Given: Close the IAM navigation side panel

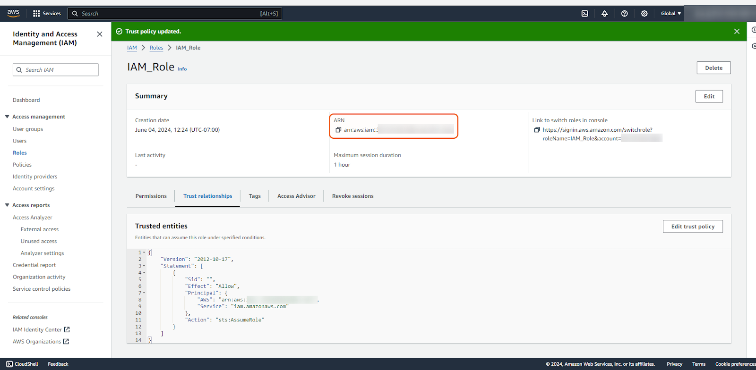Looking at the screenshot, I should click(99, 34).
